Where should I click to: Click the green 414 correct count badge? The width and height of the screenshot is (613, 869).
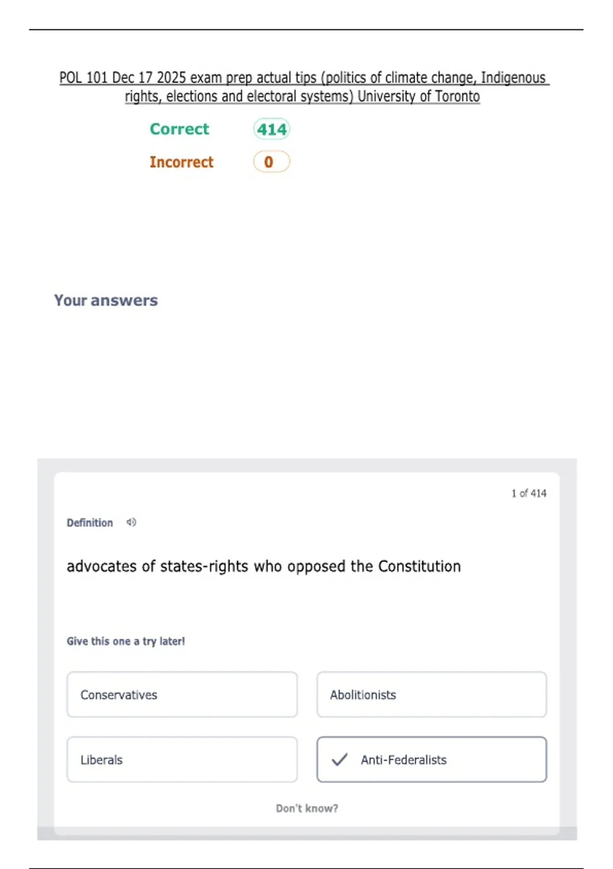(272, 129)
